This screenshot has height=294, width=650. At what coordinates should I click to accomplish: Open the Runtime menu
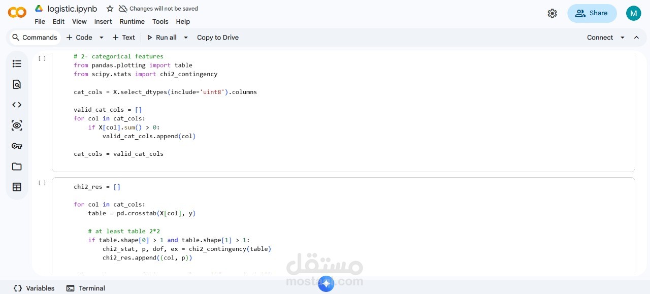pyautogui.click(x=132, y=22)
